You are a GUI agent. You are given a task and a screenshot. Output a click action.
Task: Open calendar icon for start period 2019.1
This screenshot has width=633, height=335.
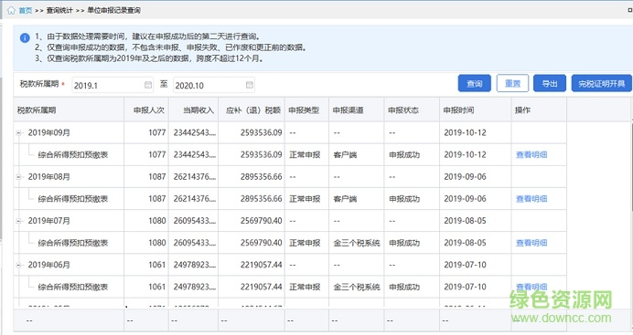point(148,85)
